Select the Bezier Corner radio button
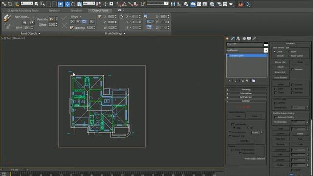 [289, 56]
